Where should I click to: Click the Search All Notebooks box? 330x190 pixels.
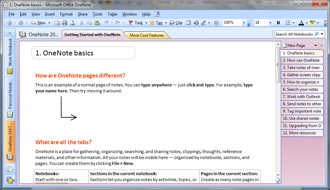click(x=294, y=34)
